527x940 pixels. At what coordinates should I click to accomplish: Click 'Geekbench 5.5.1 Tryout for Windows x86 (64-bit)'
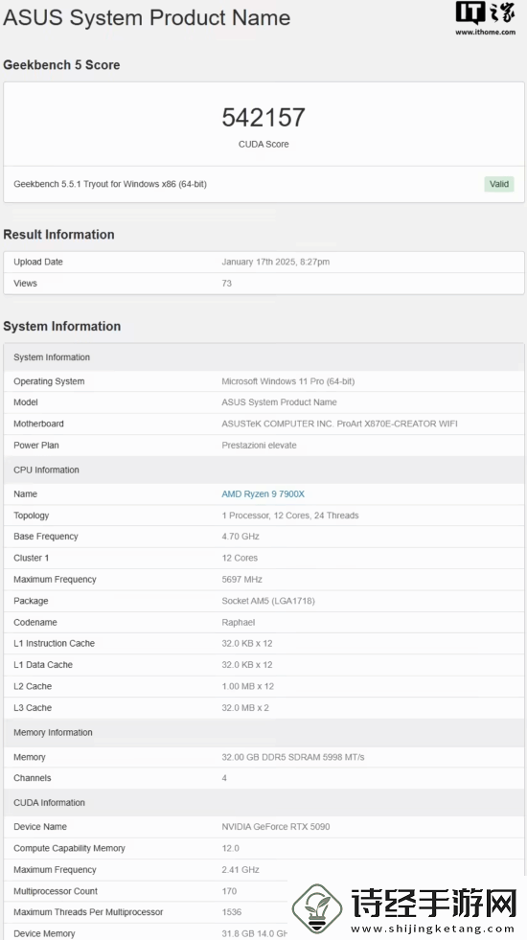110,184
